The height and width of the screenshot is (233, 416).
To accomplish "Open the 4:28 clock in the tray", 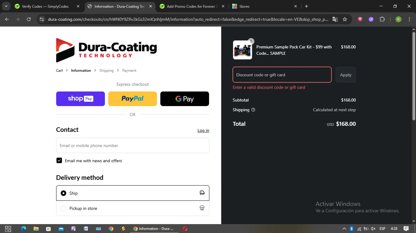I will tap(394, 229).
